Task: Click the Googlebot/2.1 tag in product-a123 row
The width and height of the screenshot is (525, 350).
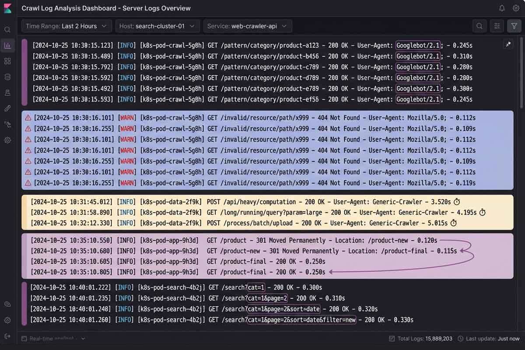Action: coord(418,45)
